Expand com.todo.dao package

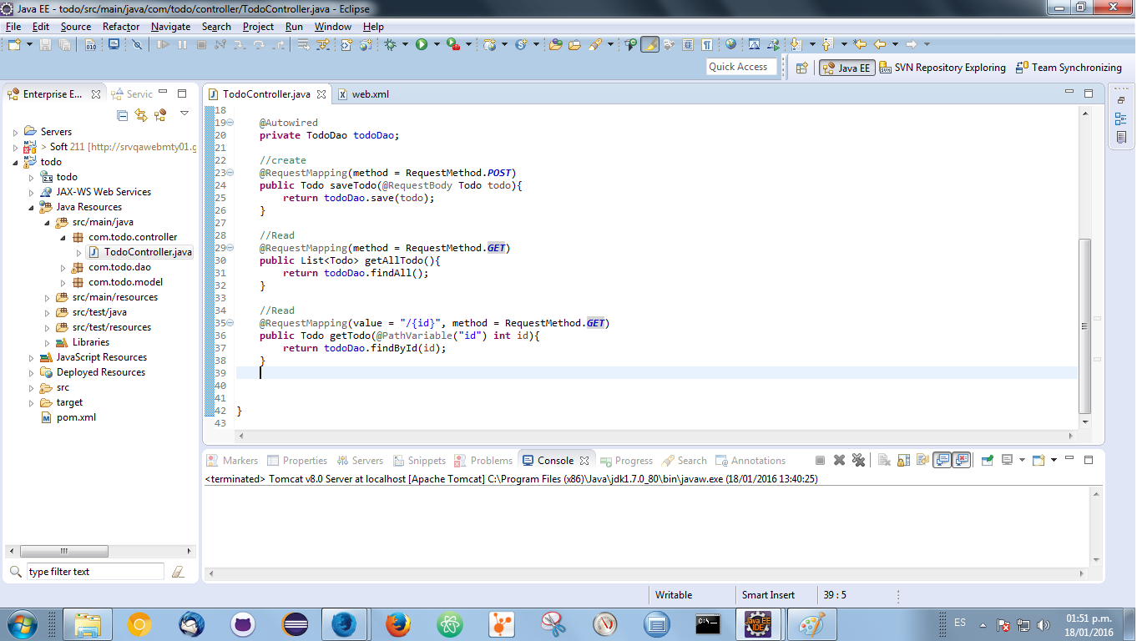point(63,268)
